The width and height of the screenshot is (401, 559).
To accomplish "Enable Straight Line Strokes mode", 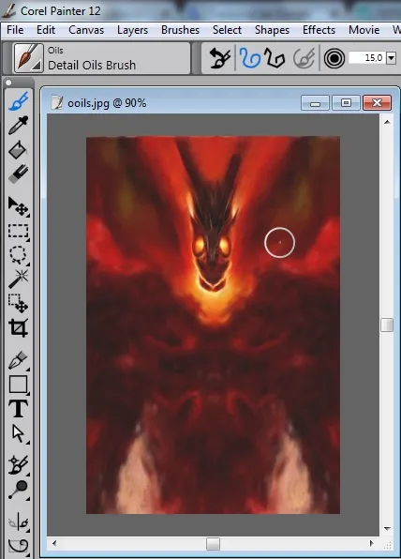I will [275, 58].
